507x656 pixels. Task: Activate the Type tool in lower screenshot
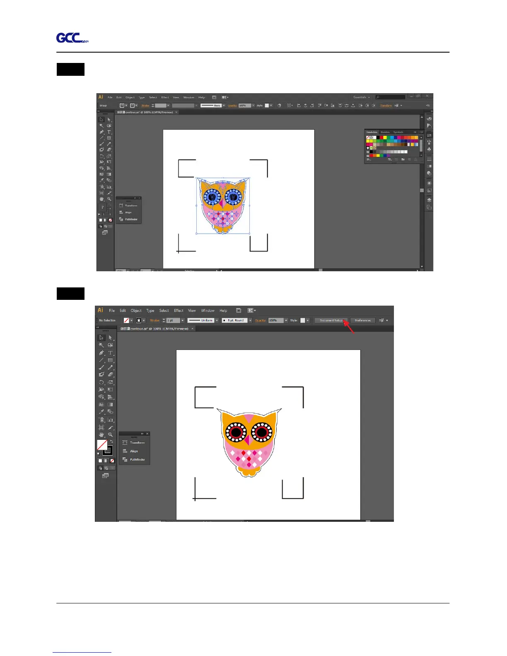(x=110, y=353)
